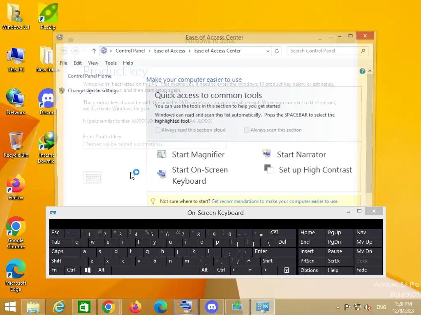Image resolution: width=421 pixels, height=315 pixels.
Task: Open Discord from the taskbar
Action: pos(212,307)
